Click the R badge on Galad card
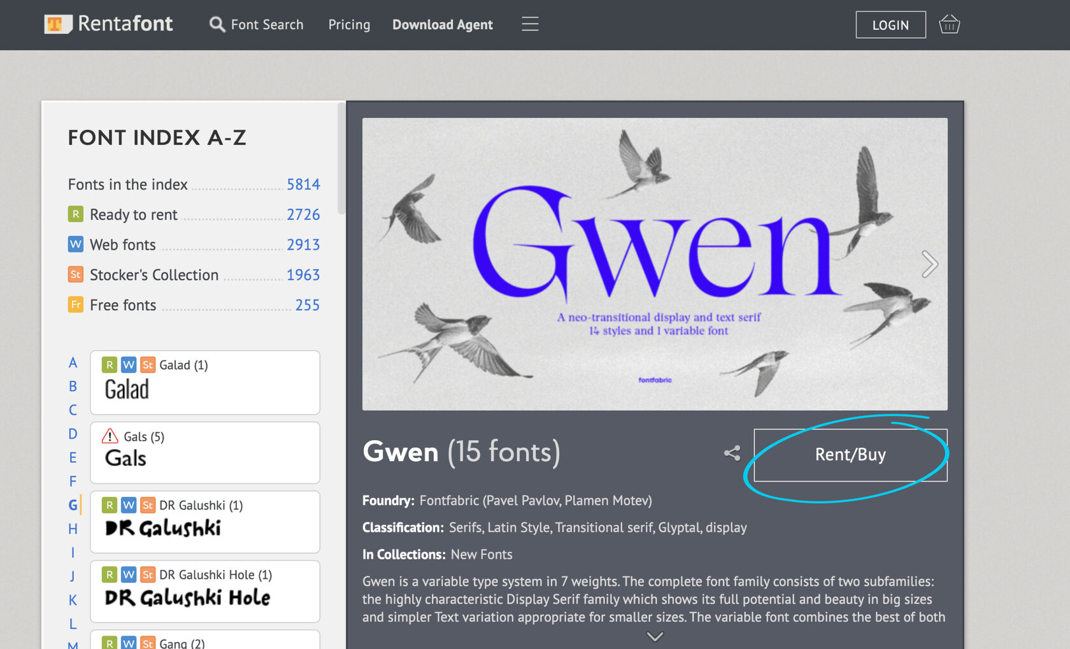The width and height of the screenshot is (1070, 649). [x=110, y=364]
